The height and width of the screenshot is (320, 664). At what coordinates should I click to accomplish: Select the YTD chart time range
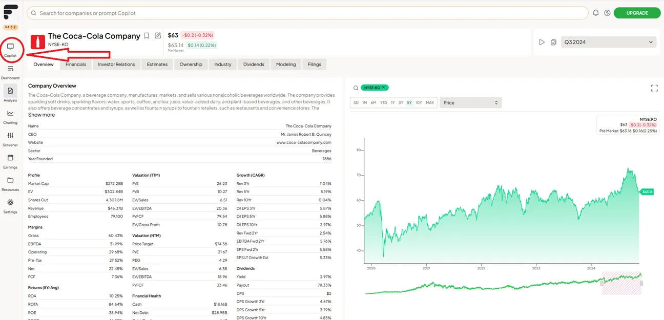pyautogui.click(x=383, y=103)
